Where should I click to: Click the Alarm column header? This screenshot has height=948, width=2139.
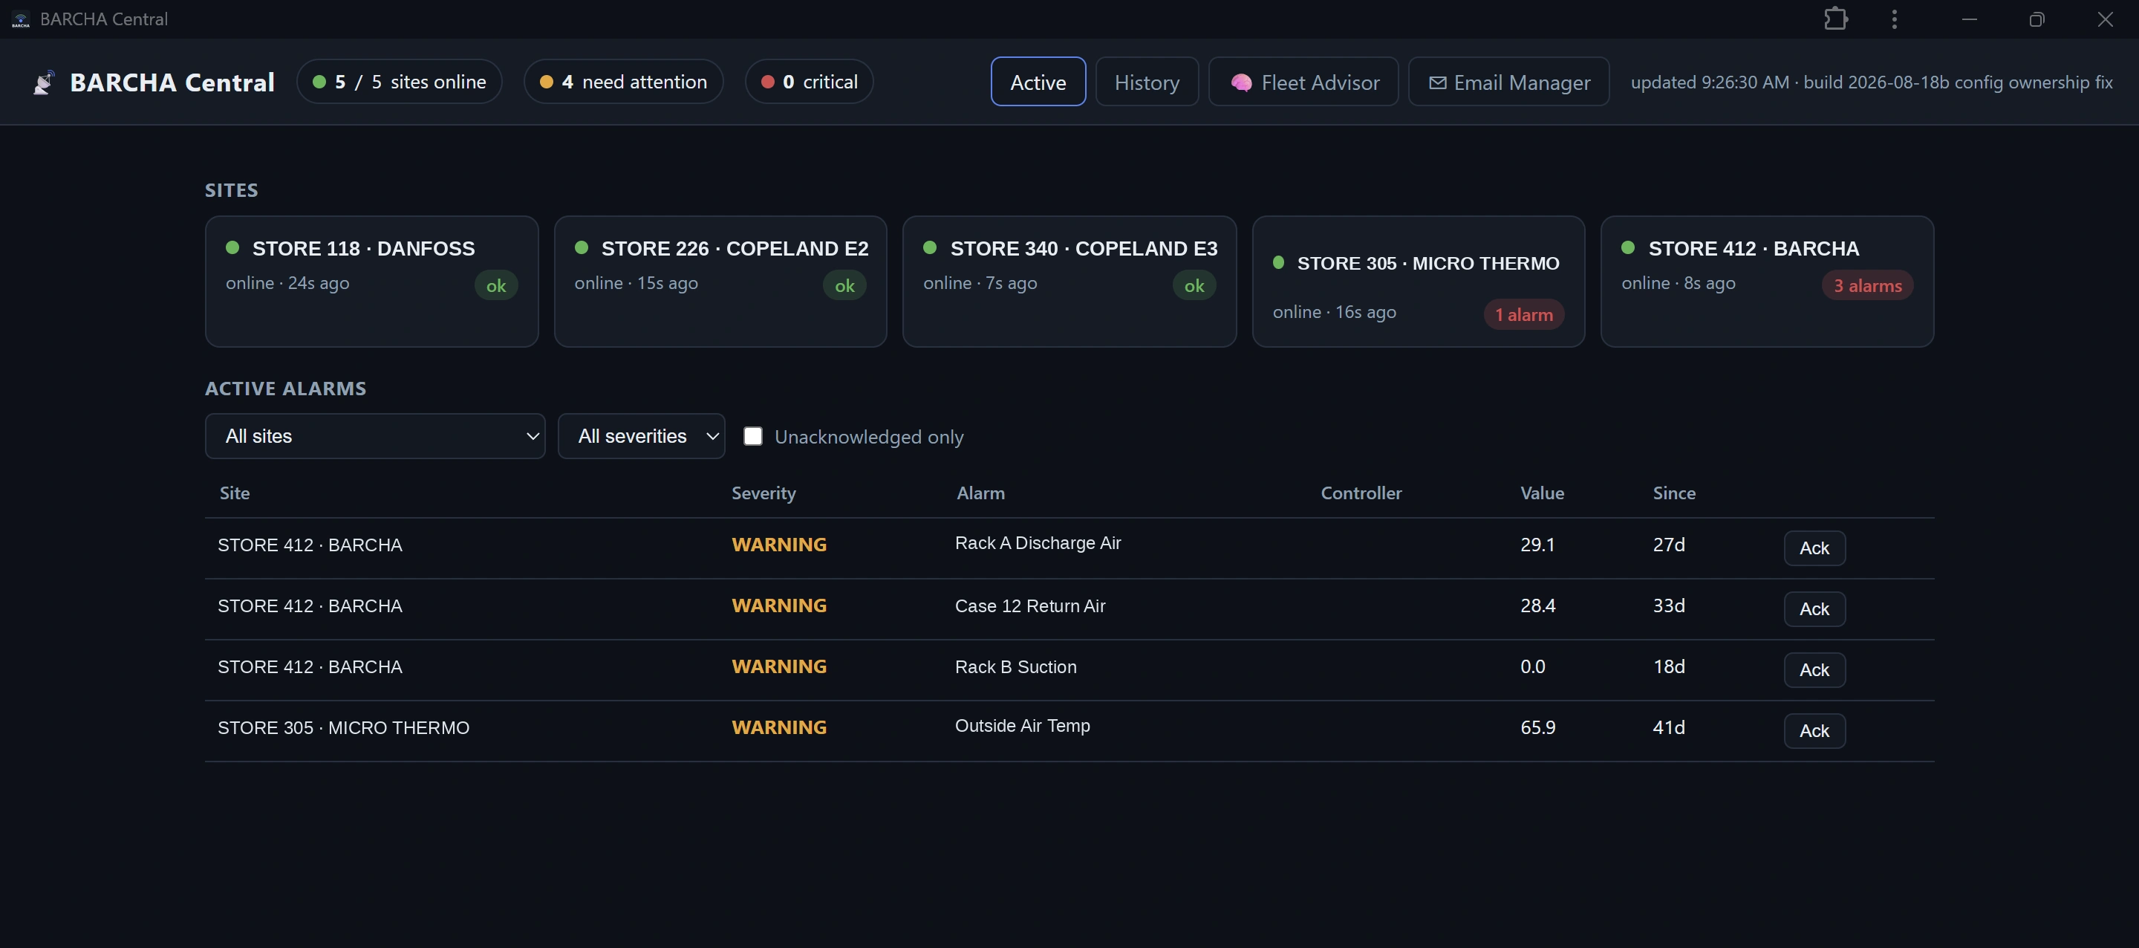[980, 493]
